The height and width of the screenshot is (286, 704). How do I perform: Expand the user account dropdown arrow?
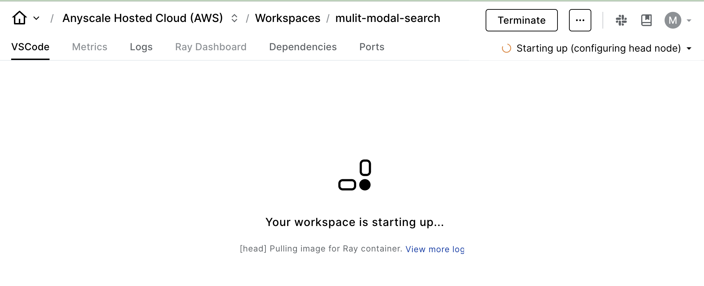[689, 21]
